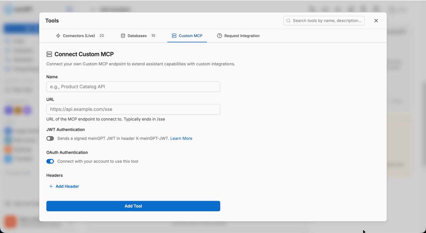Select the Custom MCP tab

pyautogui.click(x=187, y=36)
